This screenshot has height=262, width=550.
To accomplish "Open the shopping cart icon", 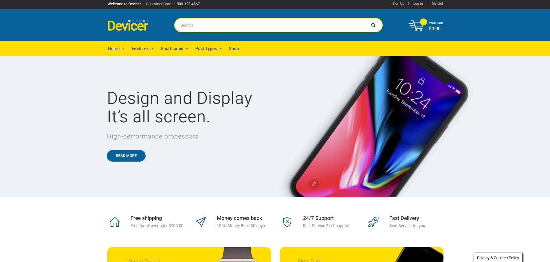I will click(x=416, y=26).
